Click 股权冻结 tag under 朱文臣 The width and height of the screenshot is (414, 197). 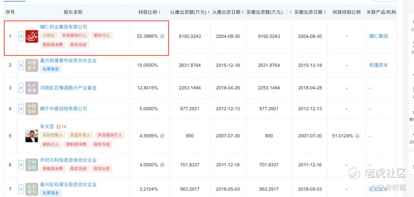102,144
